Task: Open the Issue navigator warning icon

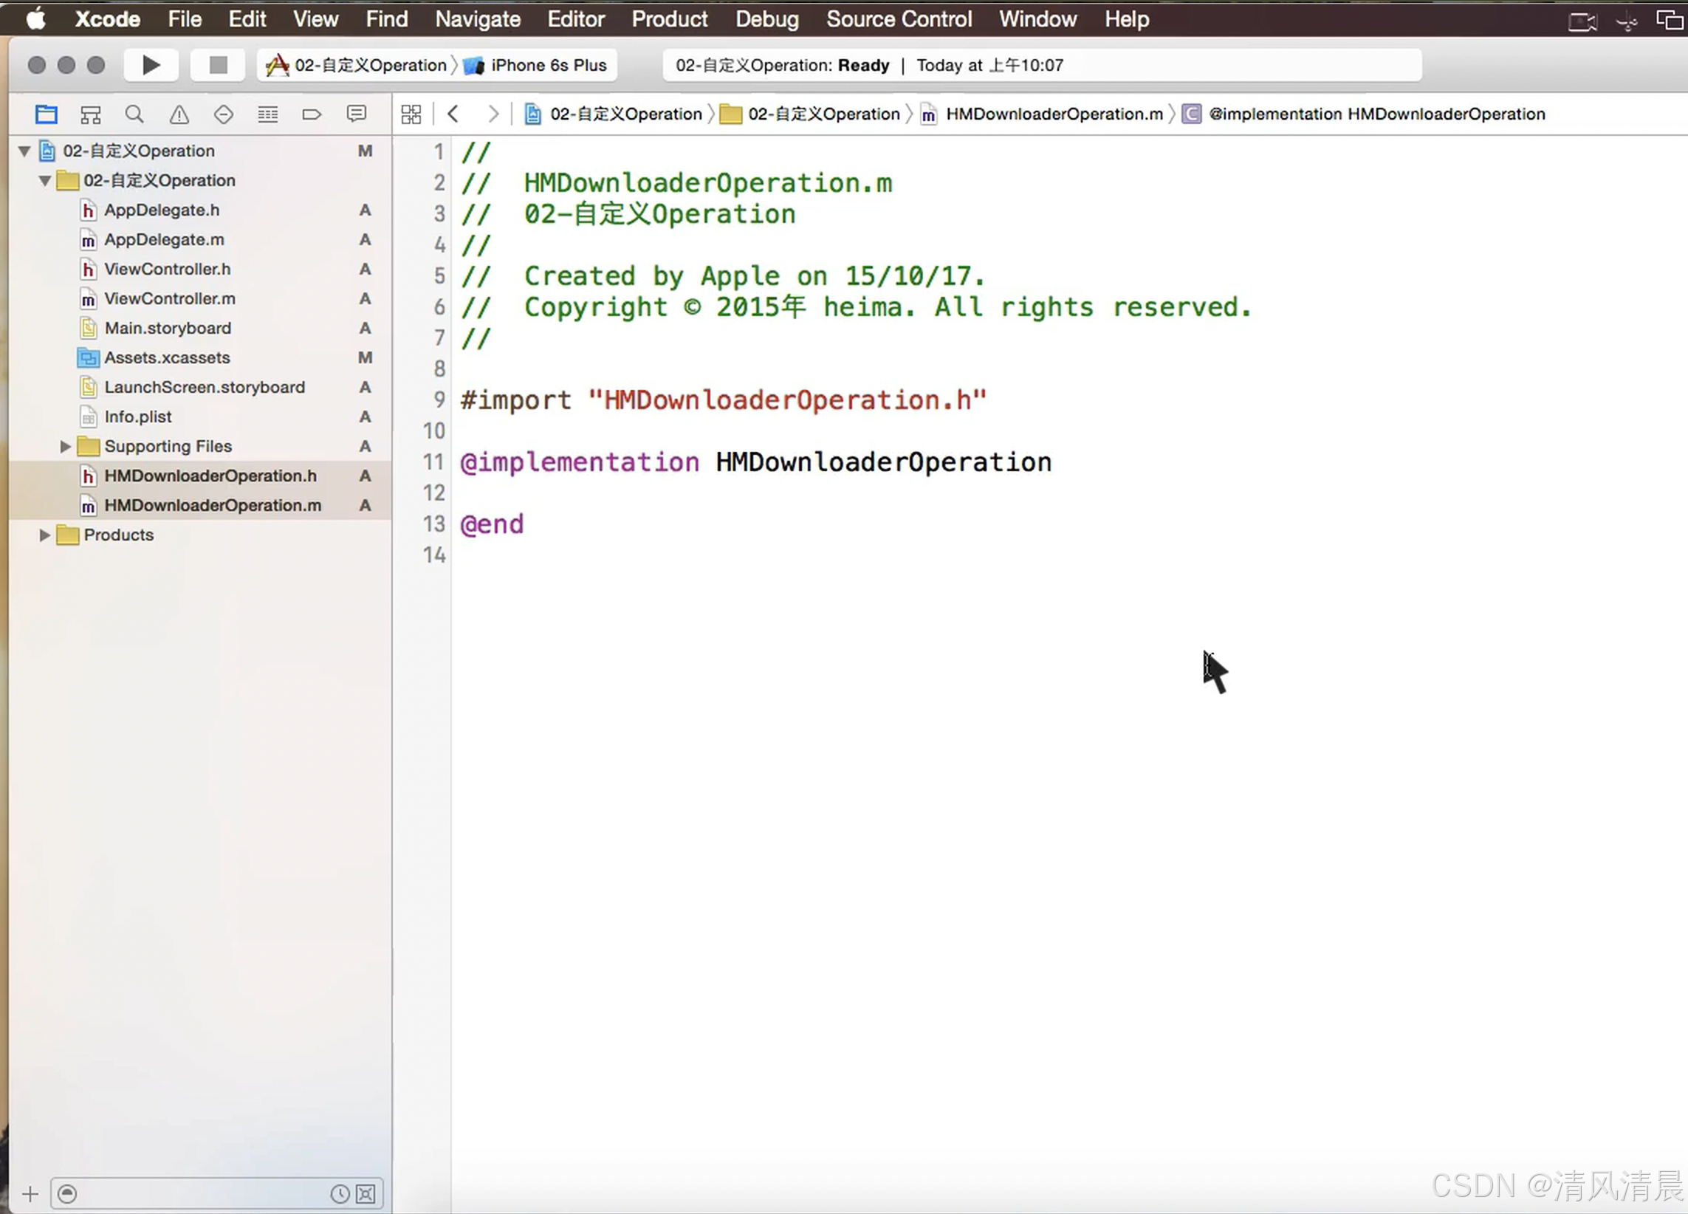Action: tap(179, 114)
